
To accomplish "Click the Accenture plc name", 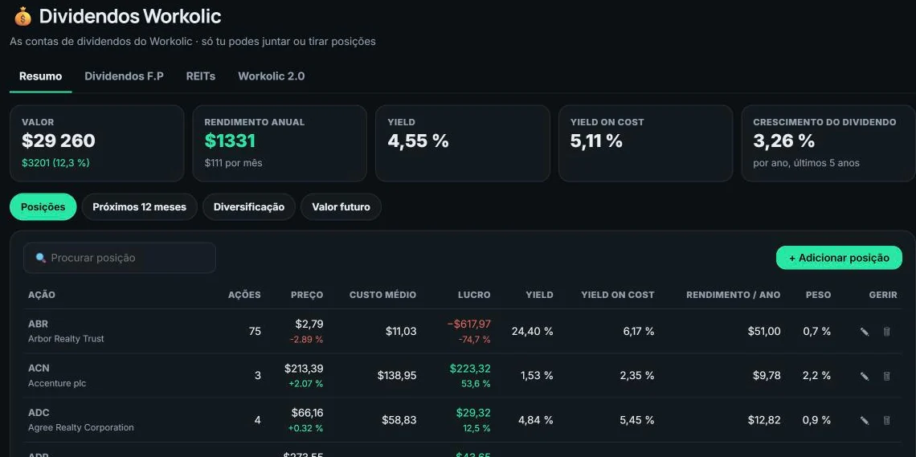I will [x=57, y=383].
